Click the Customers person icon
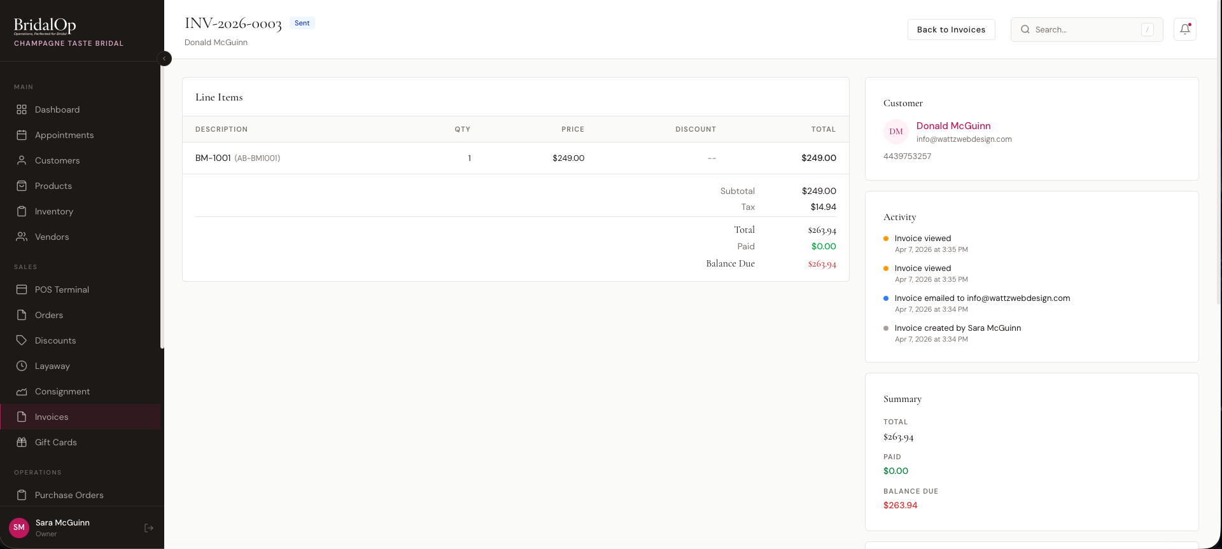 [22, 160]
